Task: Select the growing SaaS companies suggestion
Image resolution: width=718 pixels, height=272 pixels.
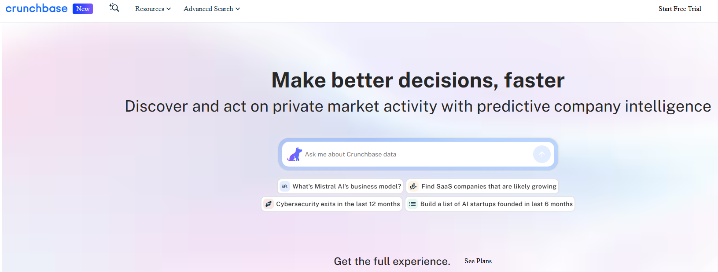Action: point(482,186)
